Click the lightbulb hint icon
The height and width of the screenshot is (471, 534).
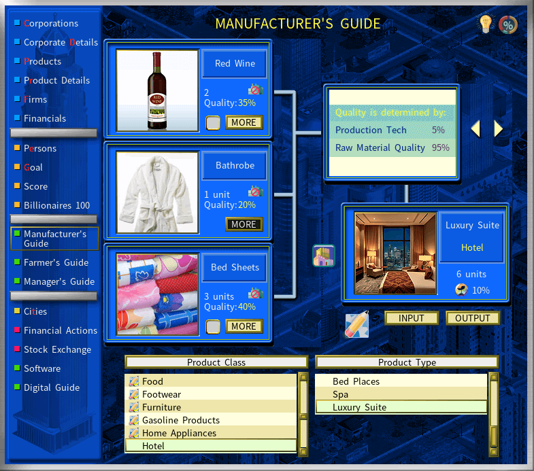tap(485, 24)
